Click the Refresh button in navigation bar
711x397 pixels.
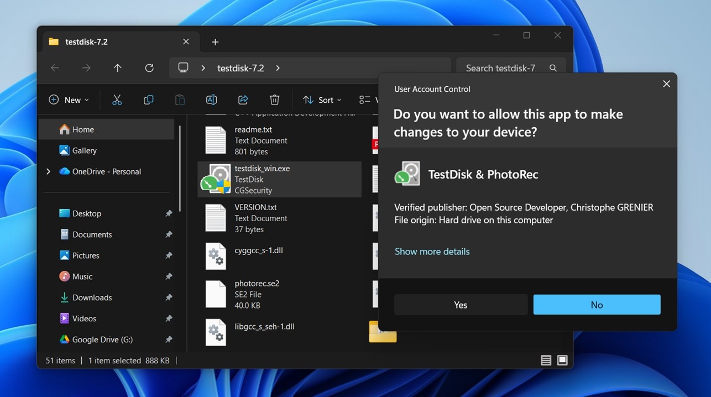point(149,68)
